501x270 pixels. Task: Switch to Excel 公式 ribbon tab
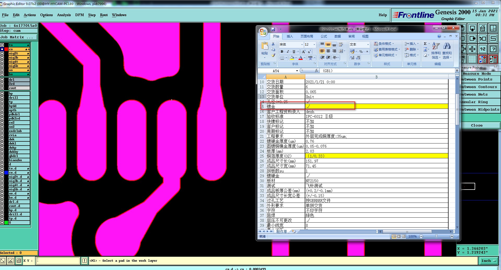tap(324, 36)
